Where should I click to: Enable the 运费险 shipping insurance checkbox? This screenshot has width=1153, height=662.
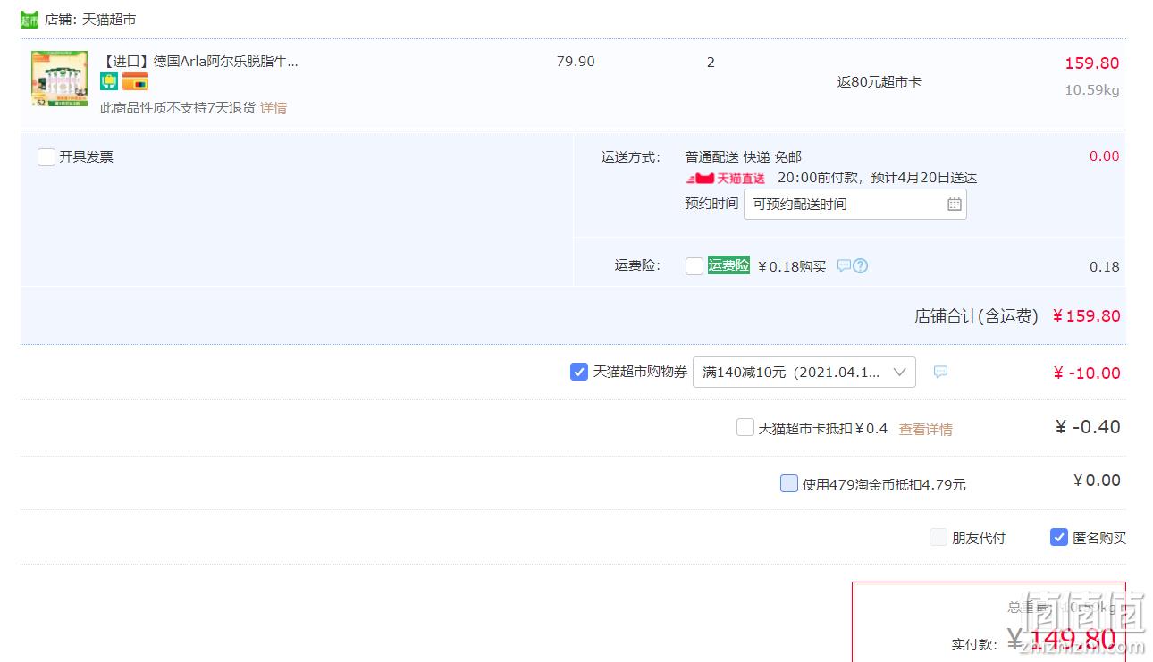click(x=694, y=266)
